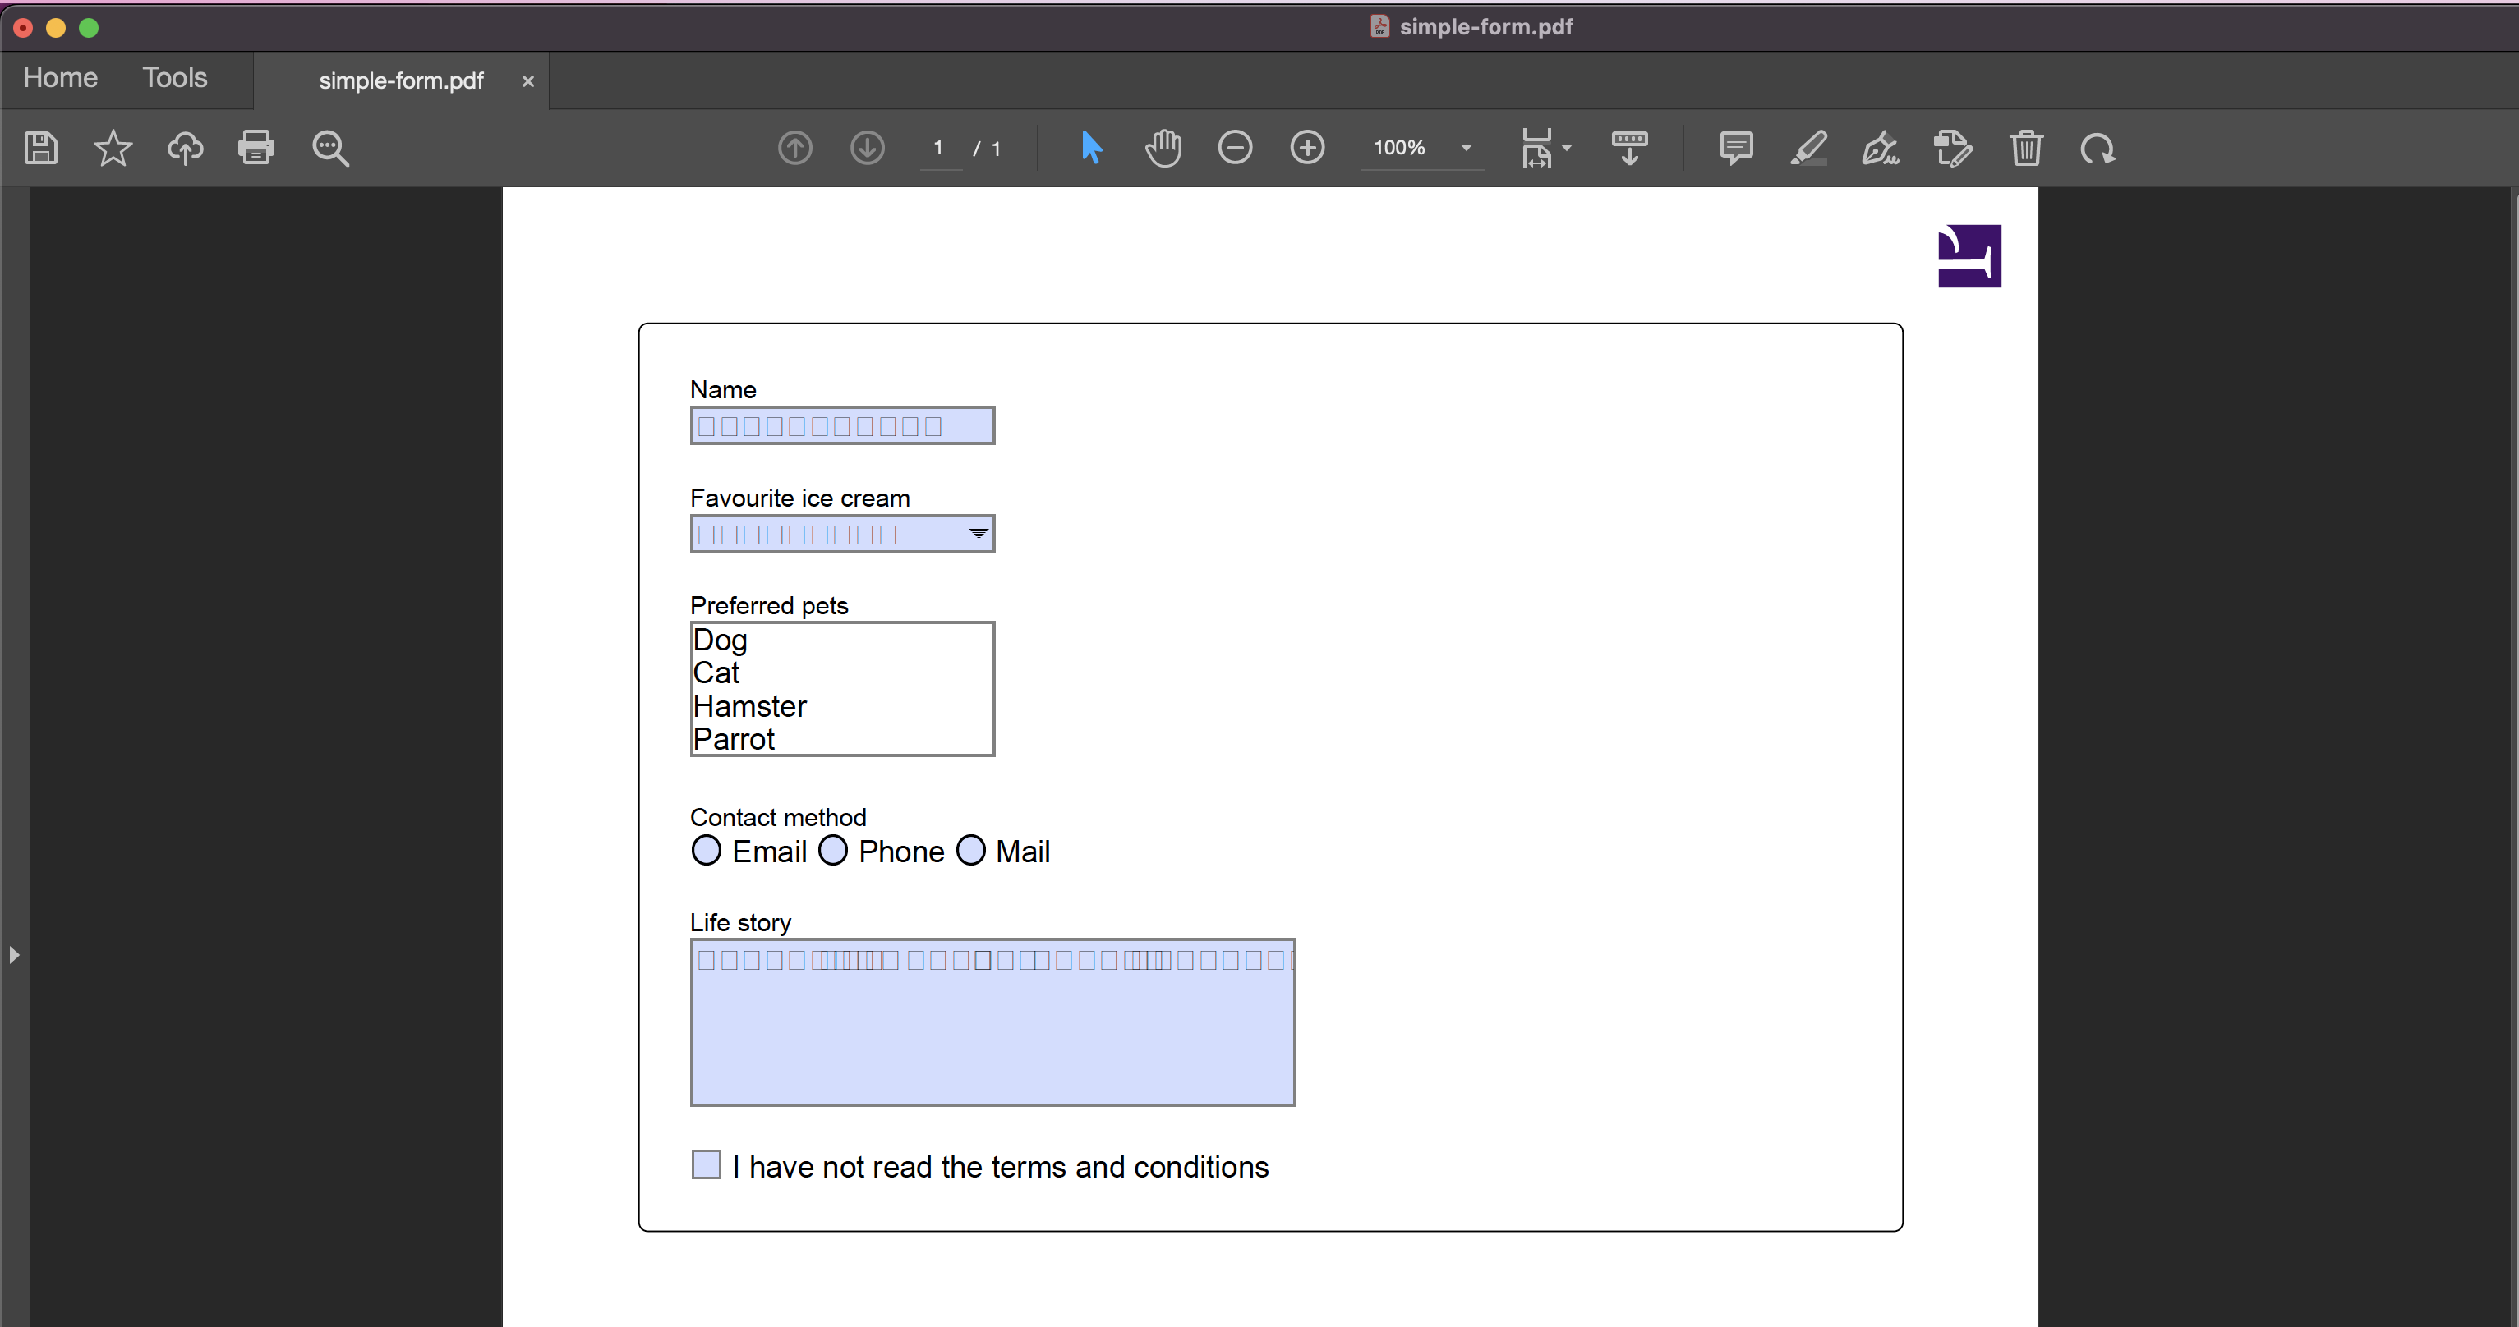Image resolution: width=2519 pixels, height=1327 pixels.
Task: Click the zoom out minus icon
Action: point(1235,148)
